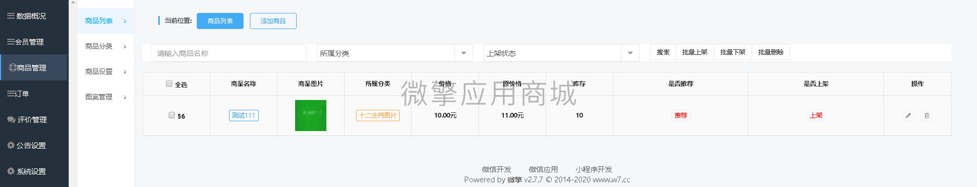Check the checkbox for product 56

tap(172, 115)
